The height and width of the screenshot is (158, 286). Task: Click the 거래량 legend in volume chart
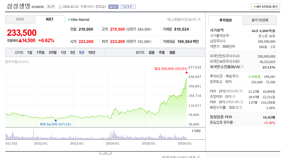(x=196, y=131)
